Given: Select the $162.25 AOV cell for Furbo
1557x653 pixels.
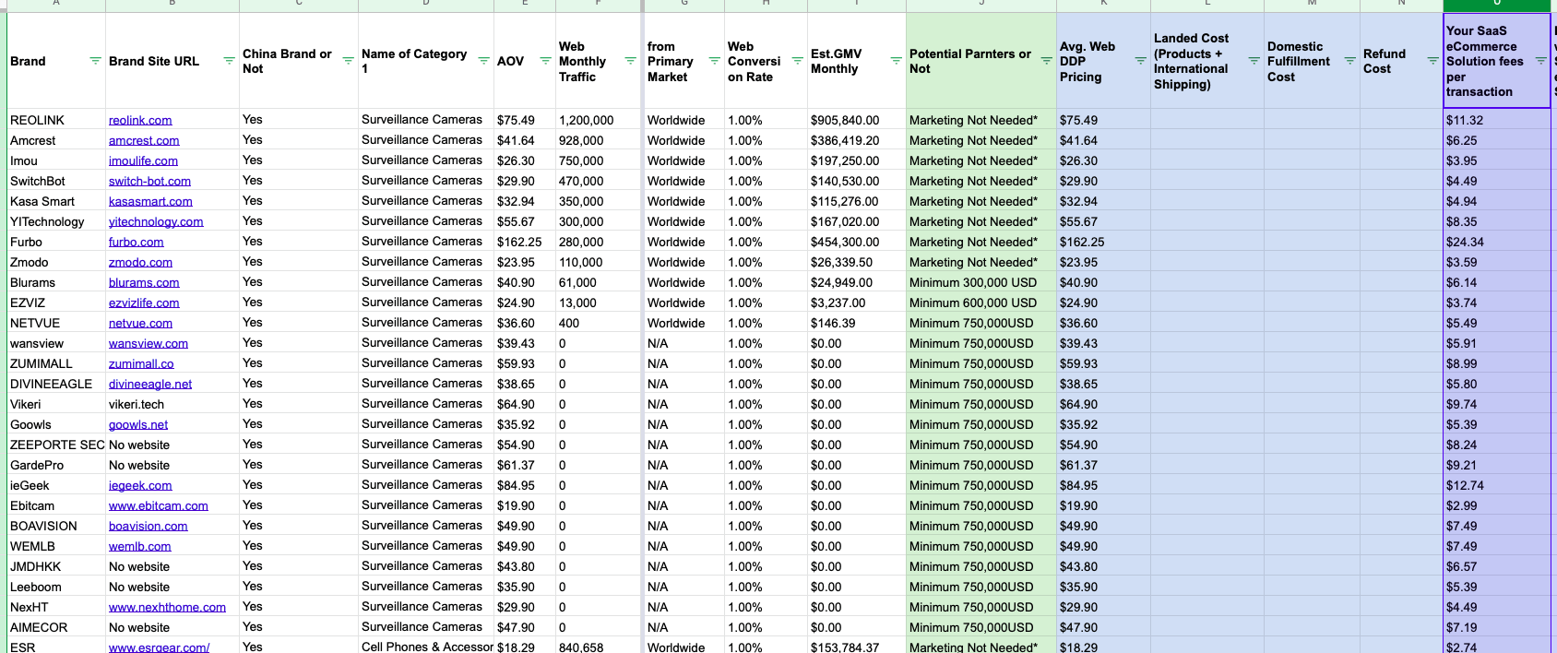Looking at the screenshot, I should coord(525,242).
